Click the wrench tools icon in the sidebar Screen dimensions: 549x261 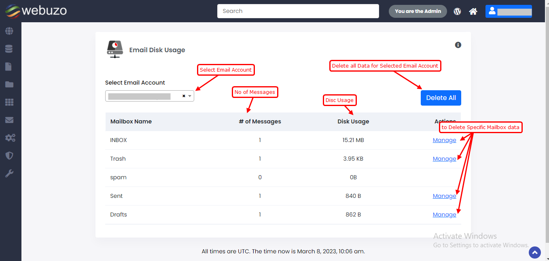9,174
